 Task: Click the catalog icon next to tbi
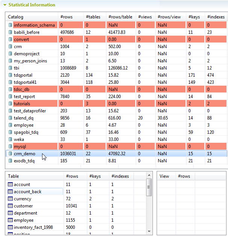(x=10, y=68)
